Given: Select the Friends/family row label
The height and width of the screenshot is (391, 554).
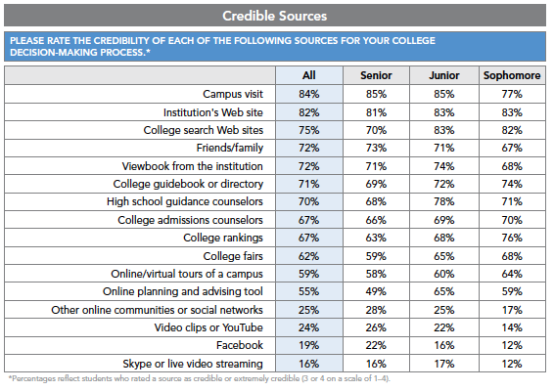Looking at the screenshot, I should (x=230, y=148).
